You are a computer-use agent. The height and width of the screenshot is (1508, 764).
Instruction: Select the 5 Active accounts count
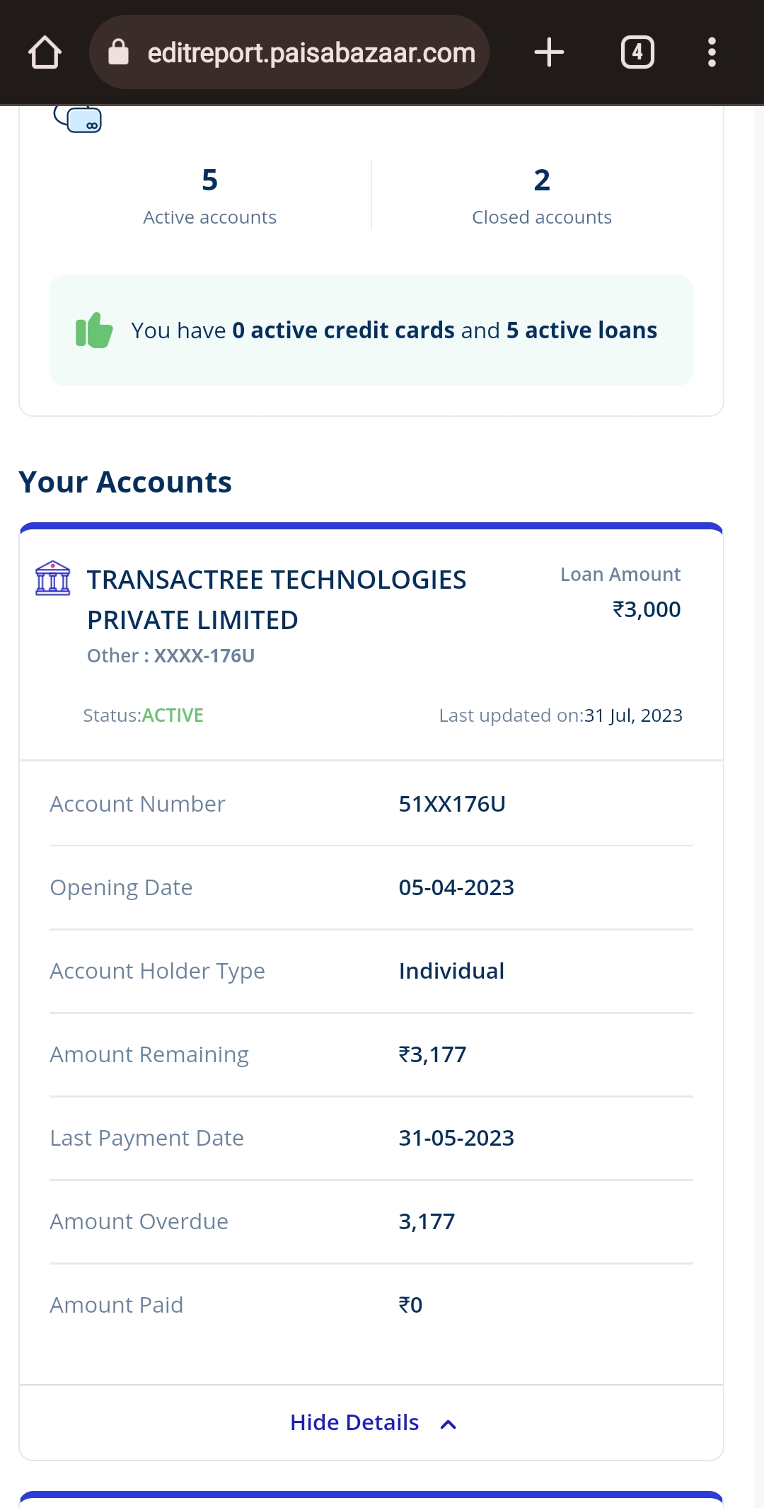[x=209, y=180]
